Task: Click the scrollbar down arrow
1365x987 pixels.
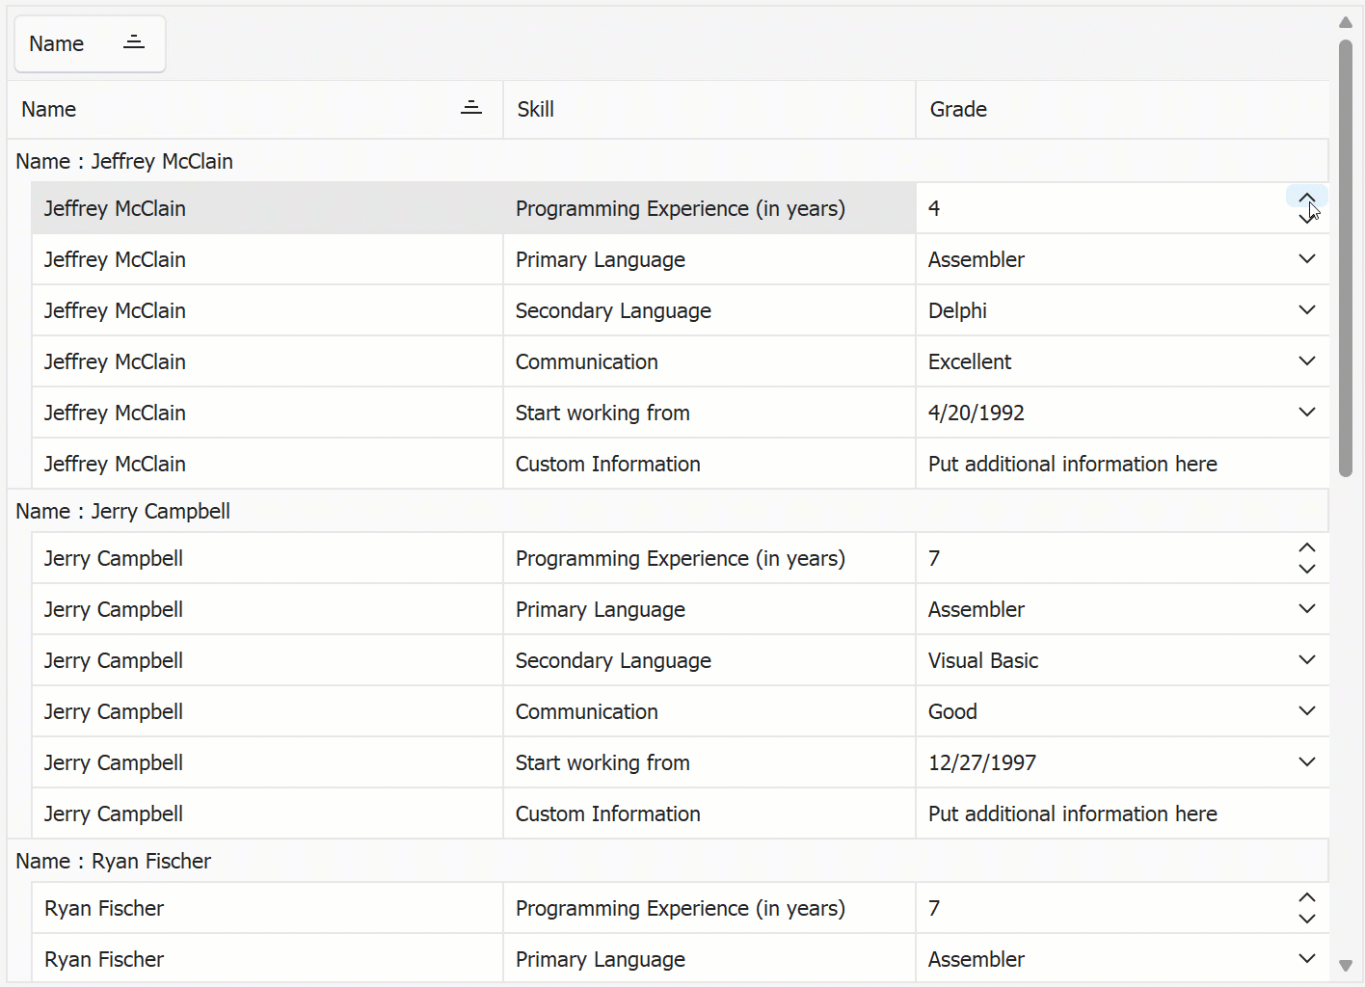Action: (x=1346, y=966)
